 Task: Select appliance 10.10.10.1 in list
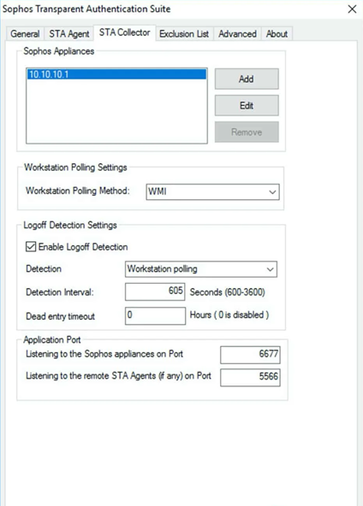(x=116, y=74)
